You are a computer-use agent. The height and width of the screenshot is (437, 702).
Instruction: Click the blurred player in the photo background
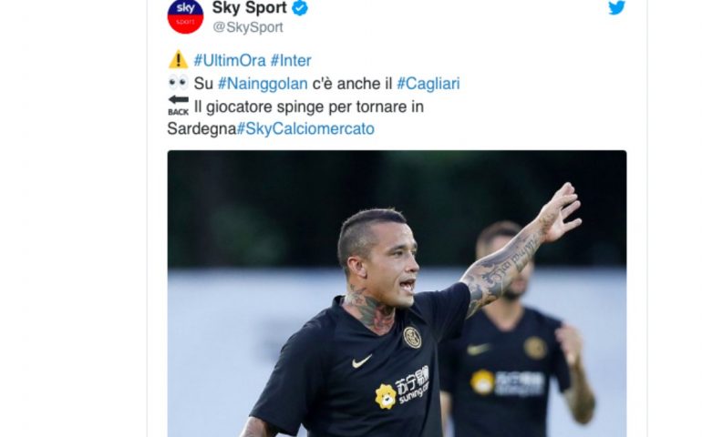click(515, 331)
